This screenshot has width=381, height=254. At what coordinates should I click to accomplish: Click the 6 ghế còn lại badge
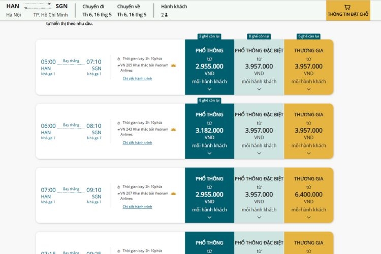[x=308, y=37]
